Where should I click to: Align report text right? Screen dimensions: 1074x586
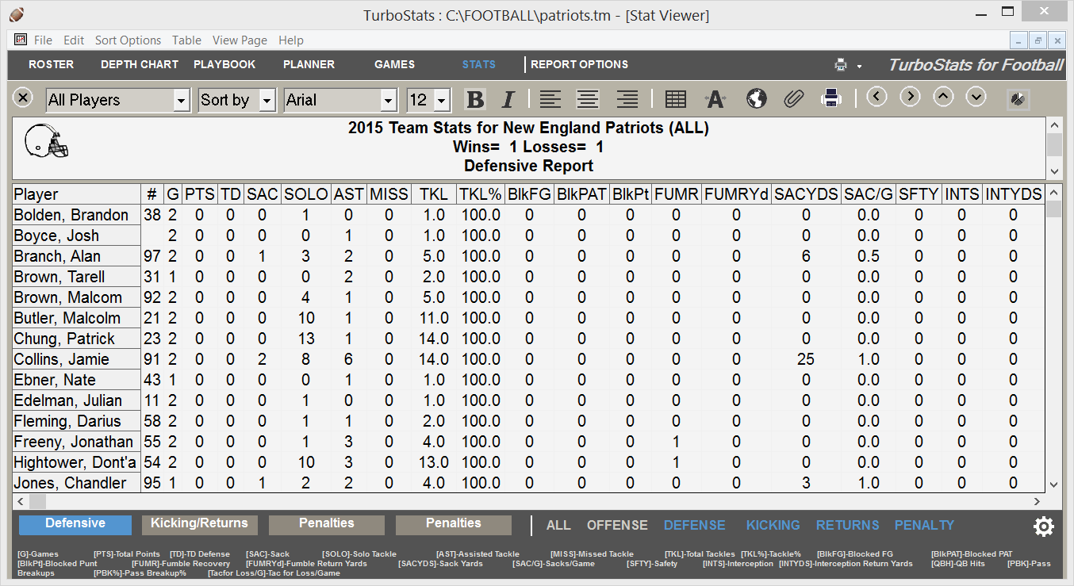click(627, 99)
